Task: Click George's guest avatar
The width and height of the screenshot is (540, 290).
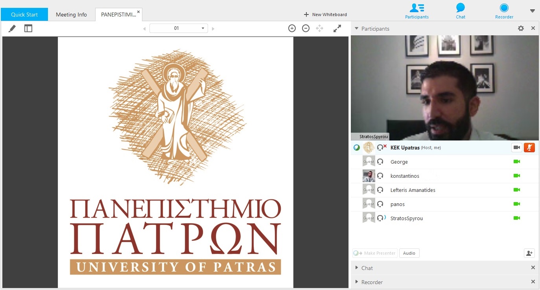Action: click(x=369, y=162)
